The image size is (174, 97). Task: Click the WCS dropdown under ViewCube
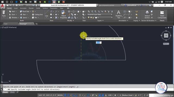[x=166, y=44]
